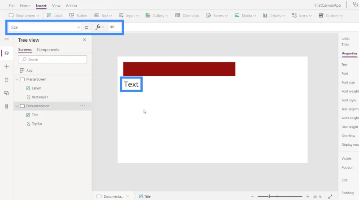Click the FirstCanvasApp name
The width and height of the screenshot is (359, 200).
[328, 5]
